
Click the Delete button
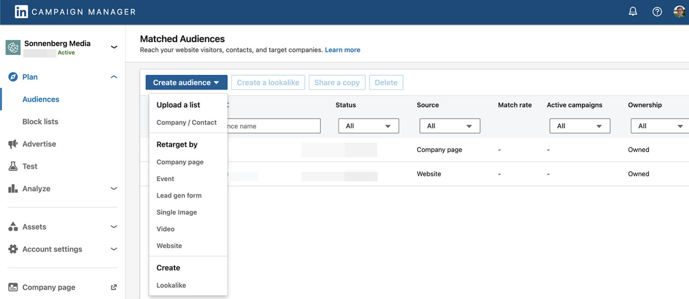pos(386,82)
